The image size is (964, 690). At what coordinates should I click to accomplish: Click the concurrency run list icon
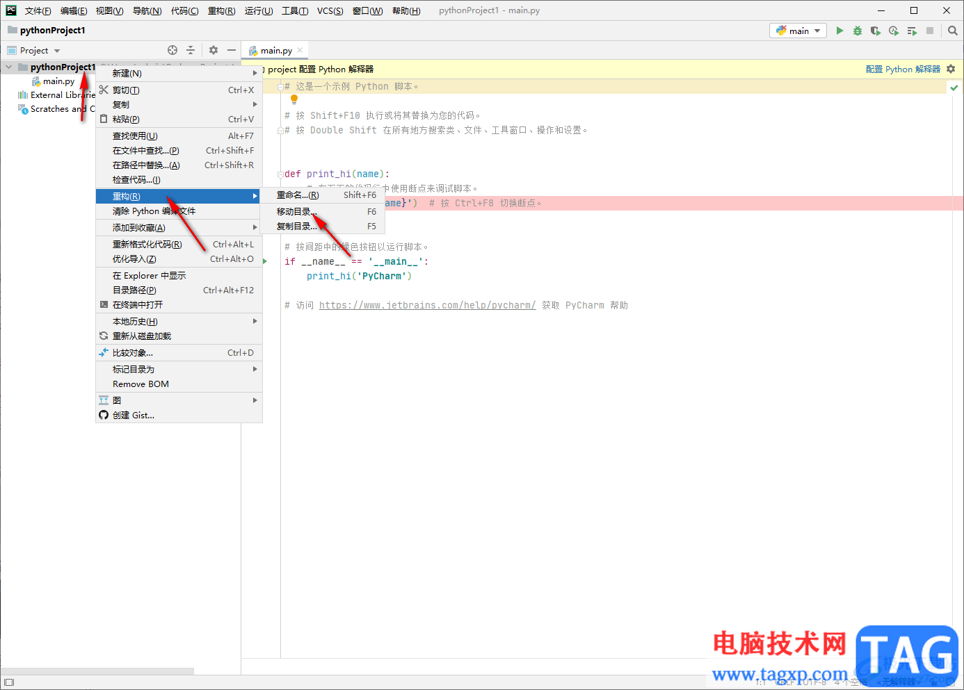pos(912,31)
